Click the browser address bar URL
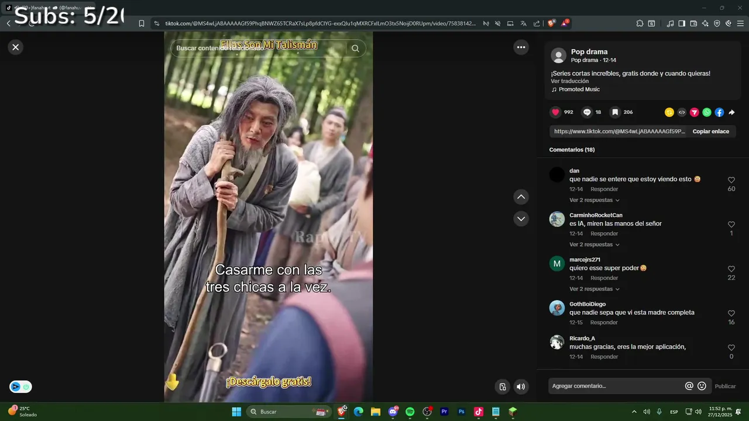This screenshot has width=749, height=421. click(320, 23)
